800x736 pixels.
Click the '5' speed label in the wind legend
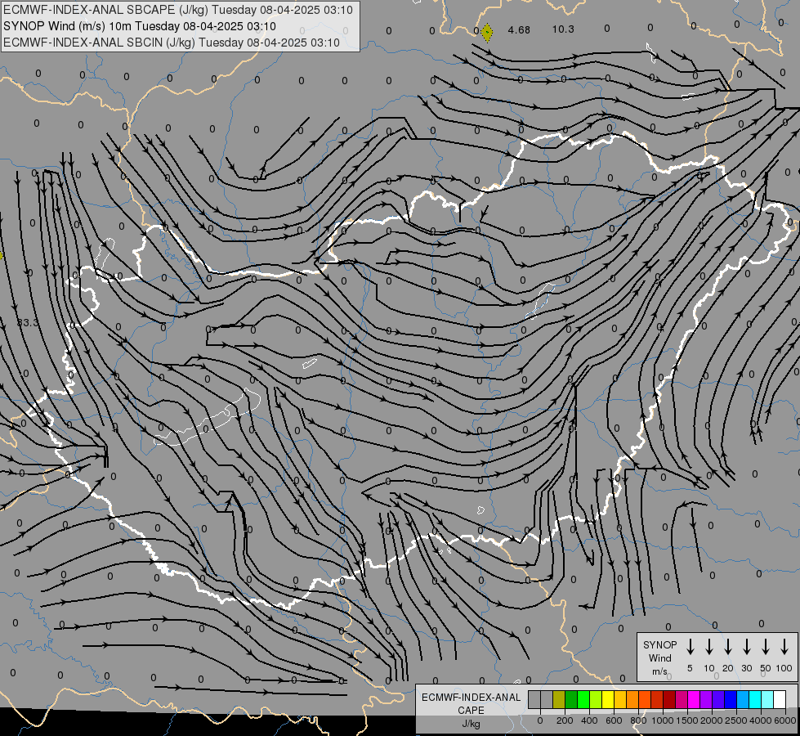(x=690, y=668)
